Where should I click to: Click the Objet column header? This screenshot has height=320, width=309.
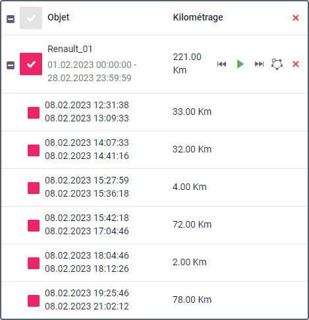click(59, 17)
